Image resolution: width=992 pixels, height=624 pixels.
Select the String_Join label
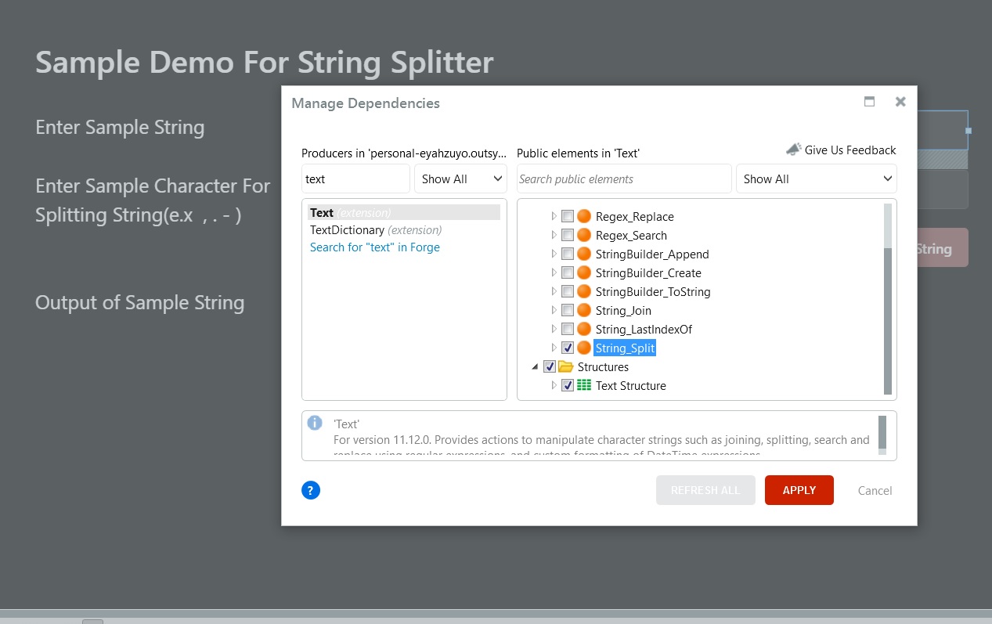(x=623, y=310)
